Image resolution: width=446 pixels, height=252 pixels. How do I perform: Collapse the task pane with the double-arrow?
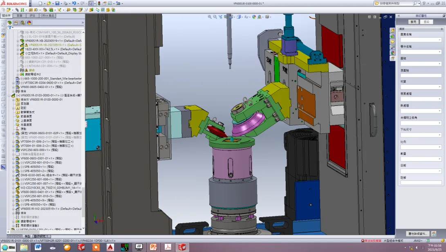399,16
